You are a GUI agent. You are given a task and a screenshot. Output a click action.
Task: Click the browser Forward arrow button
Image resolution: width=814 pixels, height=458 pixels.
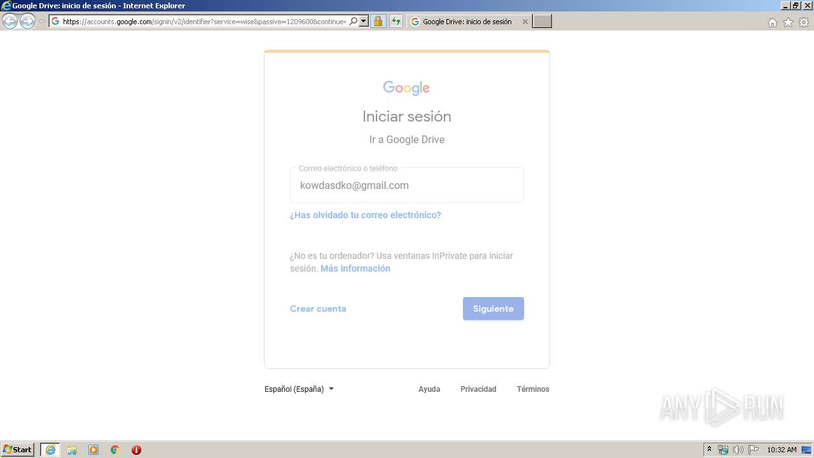27,22
